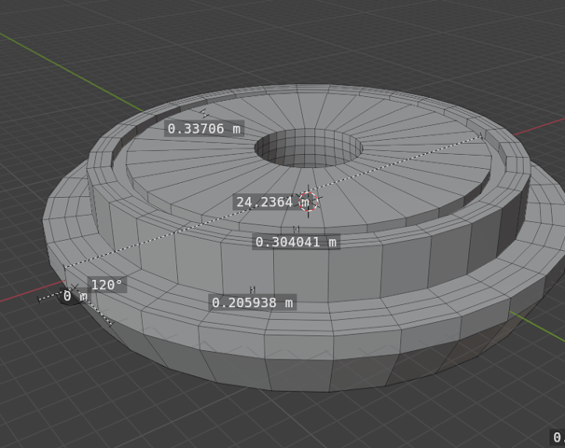This screenshot has height=448, width=565.
Task: Select the 0.33706 m measurement label
Action: (204, 129)
